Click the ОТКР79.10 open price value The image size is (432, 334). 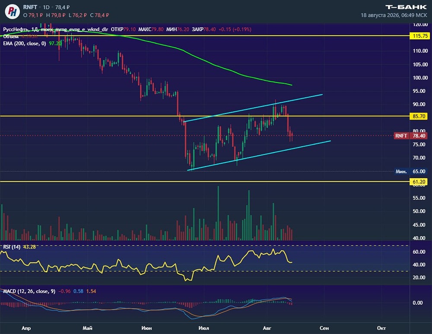(123, 29)
